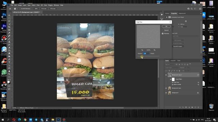The width and height of the screenshot is (218, 122).
Task: Select the Clone Stamp tool
Action: pyautogui.click(x=9, y=42)
